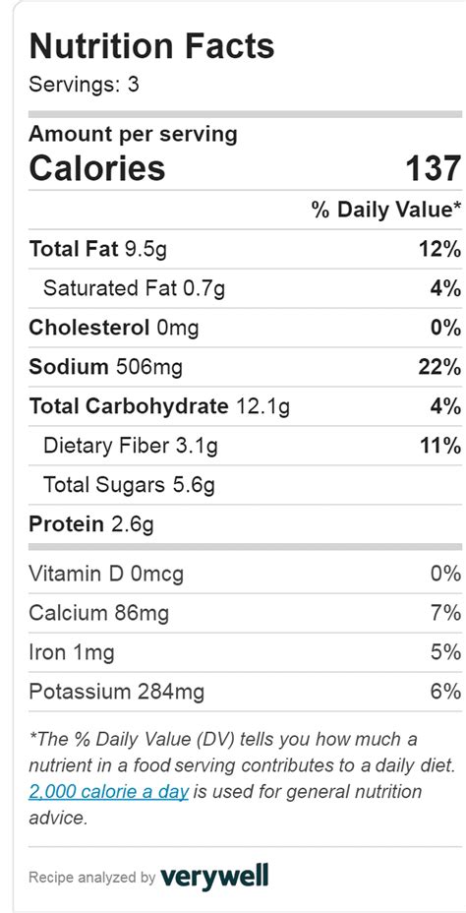
Task: Click the Recipe analyzed by text
Action: (x=91, y=877)
